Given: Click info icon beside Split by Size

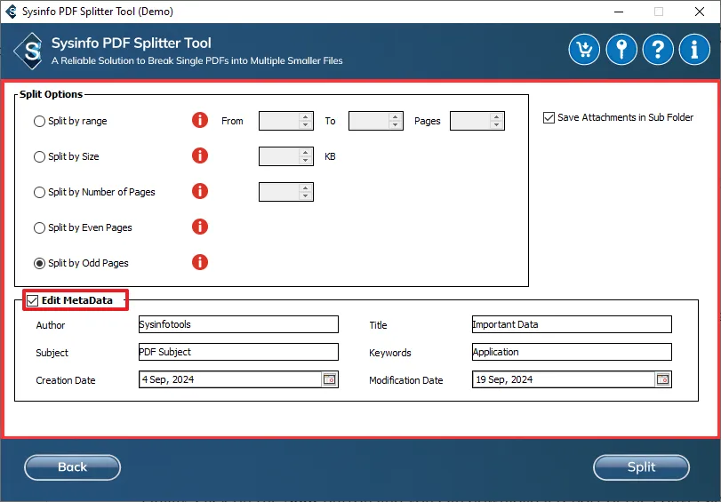Looking at the screenshot, I should point(200,155).
